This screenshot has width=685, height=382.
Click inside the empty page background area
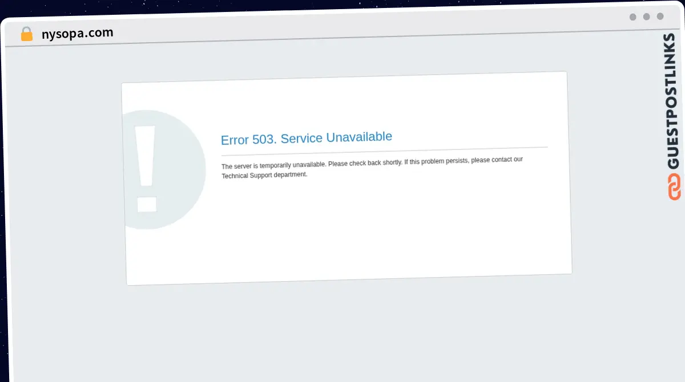click(342, 331)
